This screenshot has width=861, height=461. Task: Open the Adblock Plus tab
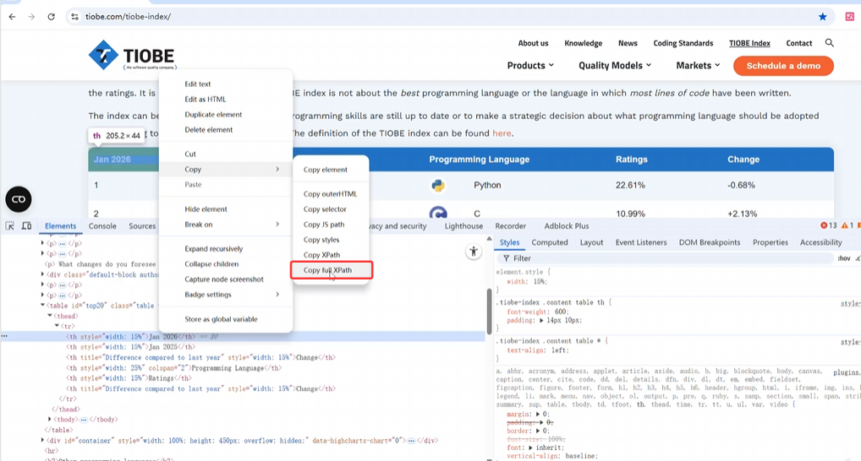[x=566, y=225]
